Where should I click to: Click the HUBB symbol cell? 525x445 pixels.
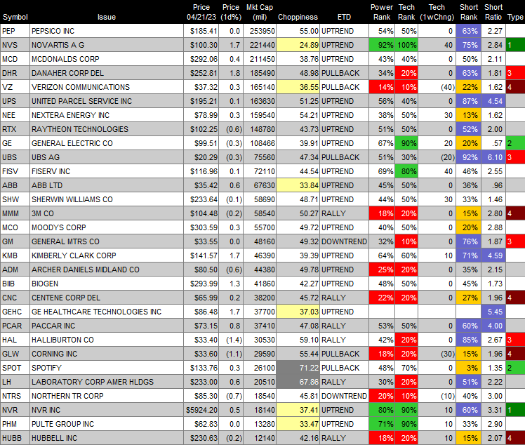pyautogui.click(x=15, y=439)
